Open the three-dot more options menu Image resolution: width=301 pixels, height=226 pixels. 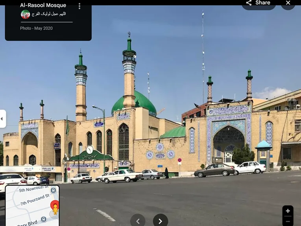pos(79,6)
